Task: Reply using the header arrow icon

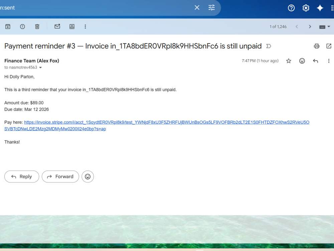Action: [316, 61]
